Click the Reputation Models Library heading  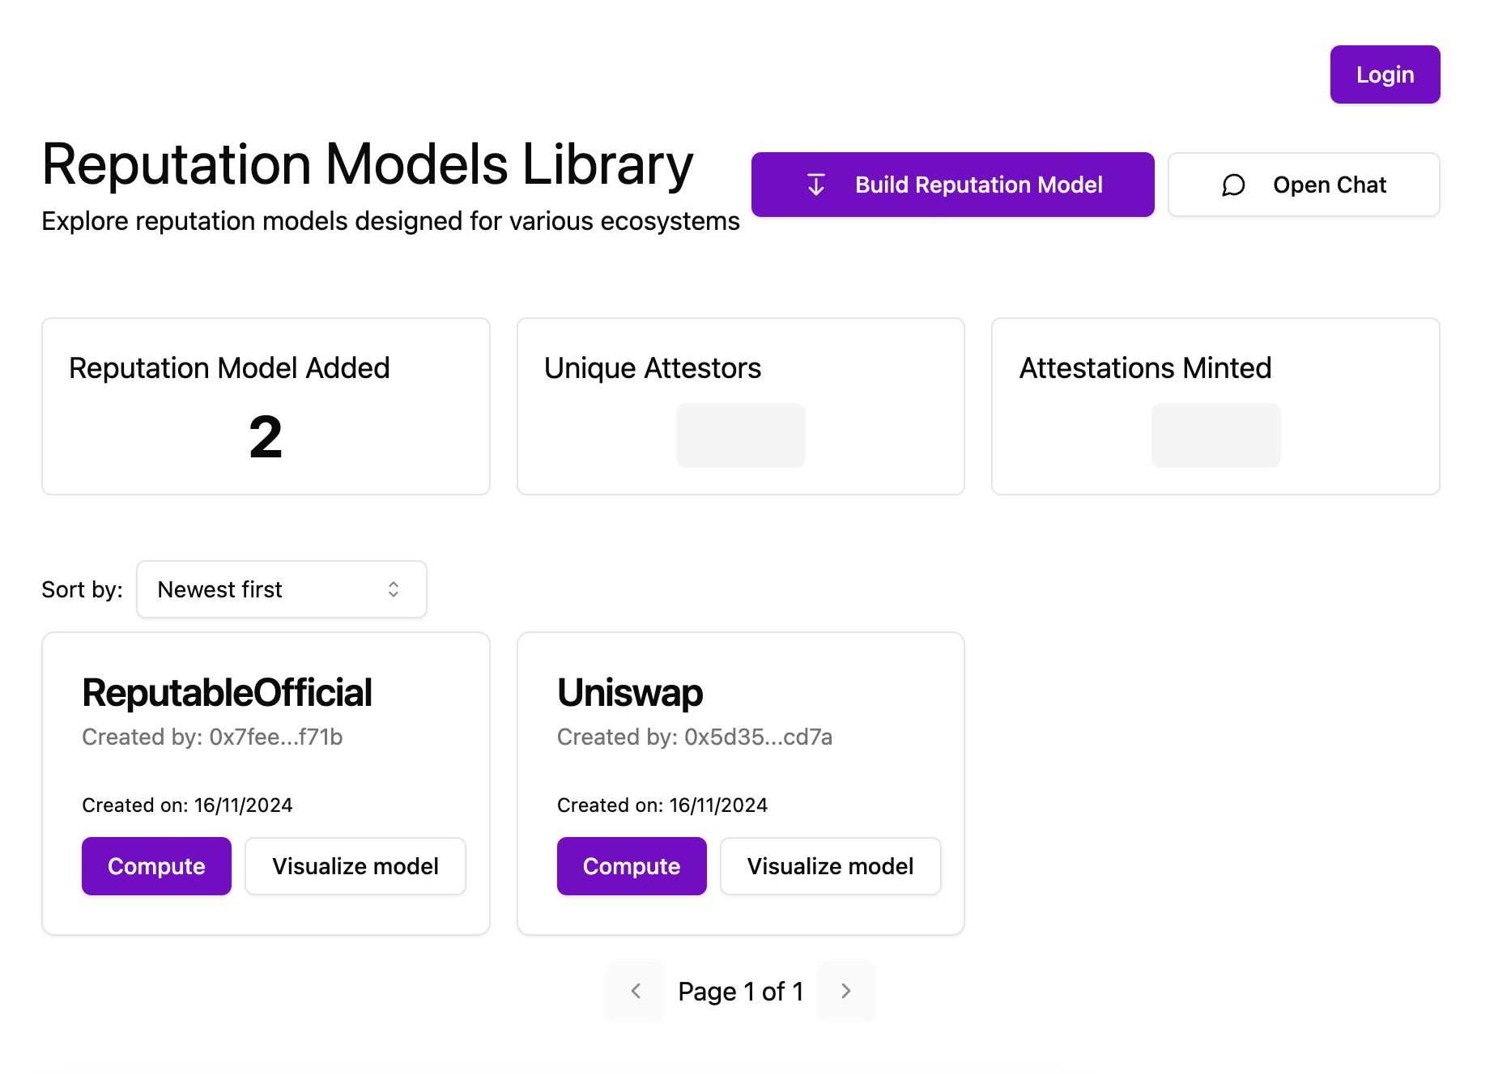[x=368, y=164]
